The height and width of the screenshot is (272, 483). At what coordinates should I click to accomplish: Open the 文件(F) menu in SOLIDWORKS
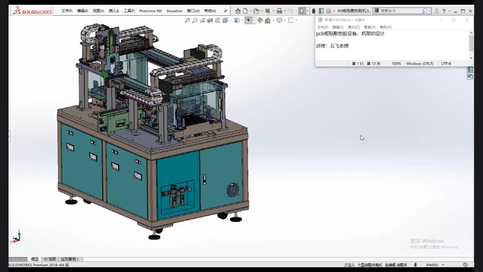click(x=67, y=11)
